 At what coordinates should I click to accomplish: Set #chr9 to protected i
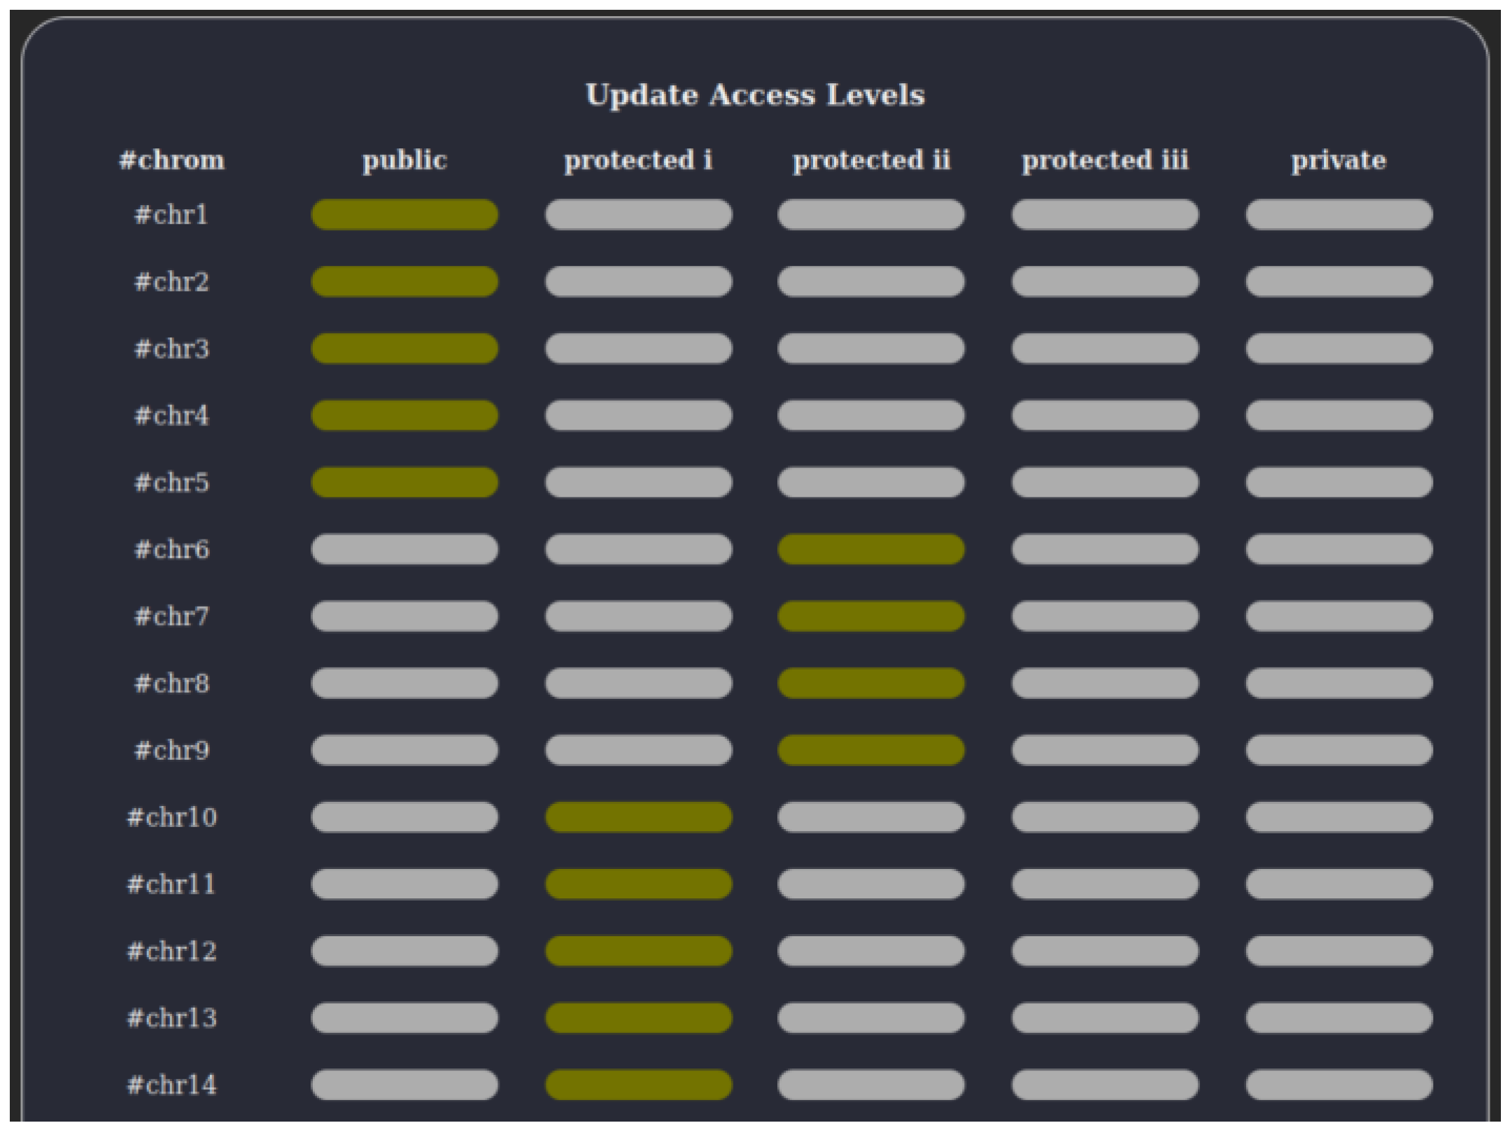point(638,750)
